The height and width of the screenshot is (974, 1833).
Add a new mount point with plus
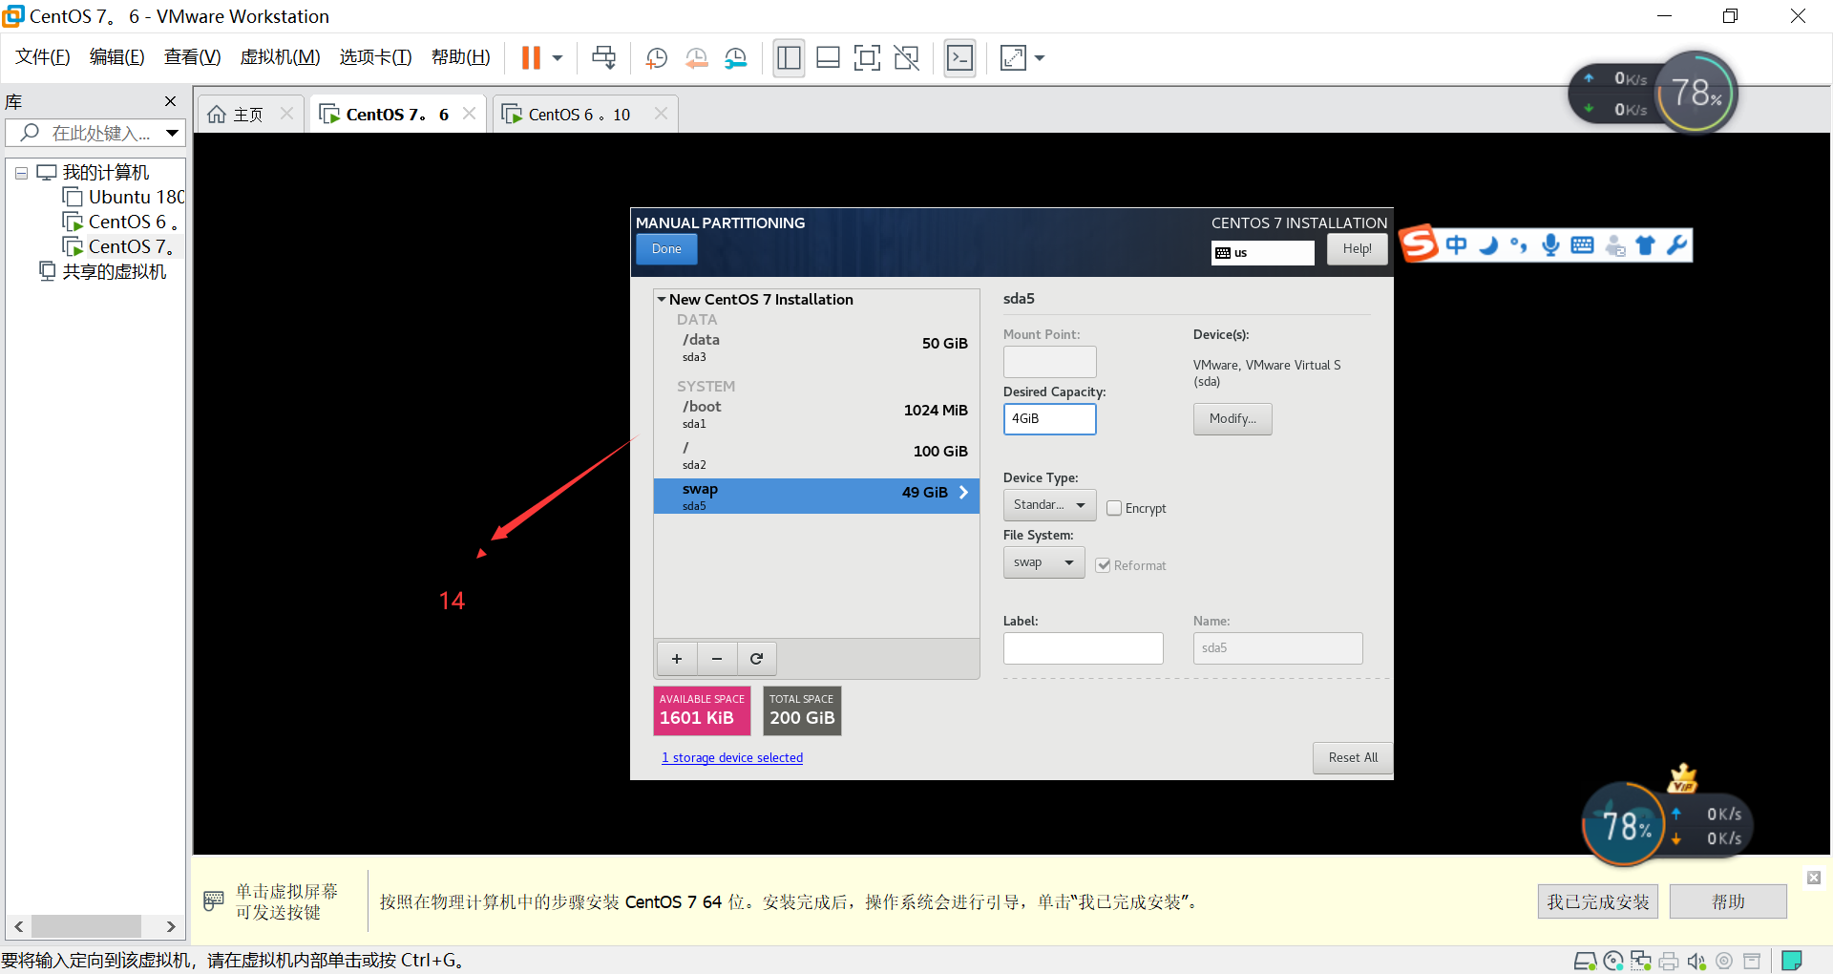pyautogui.click(x=677, y=659)
